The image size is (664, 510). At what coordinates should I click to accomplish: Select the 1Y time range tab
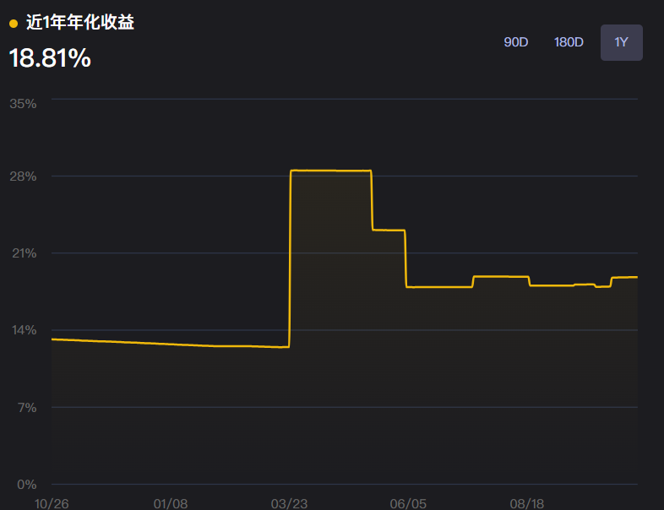click(x=621, y=42)
